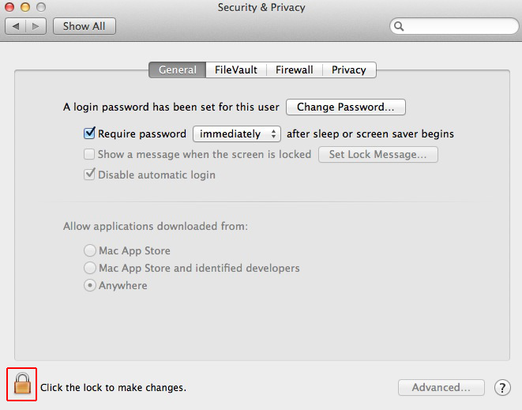Enable Show a message when screen is locked

89,154
